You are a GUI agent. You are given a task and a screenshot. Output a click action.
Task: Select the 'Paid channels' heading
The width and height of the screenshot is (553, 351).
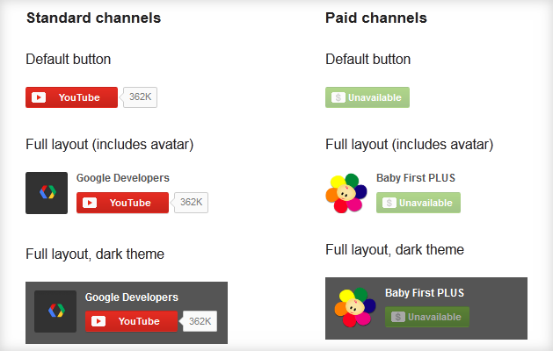coord(376,18)
